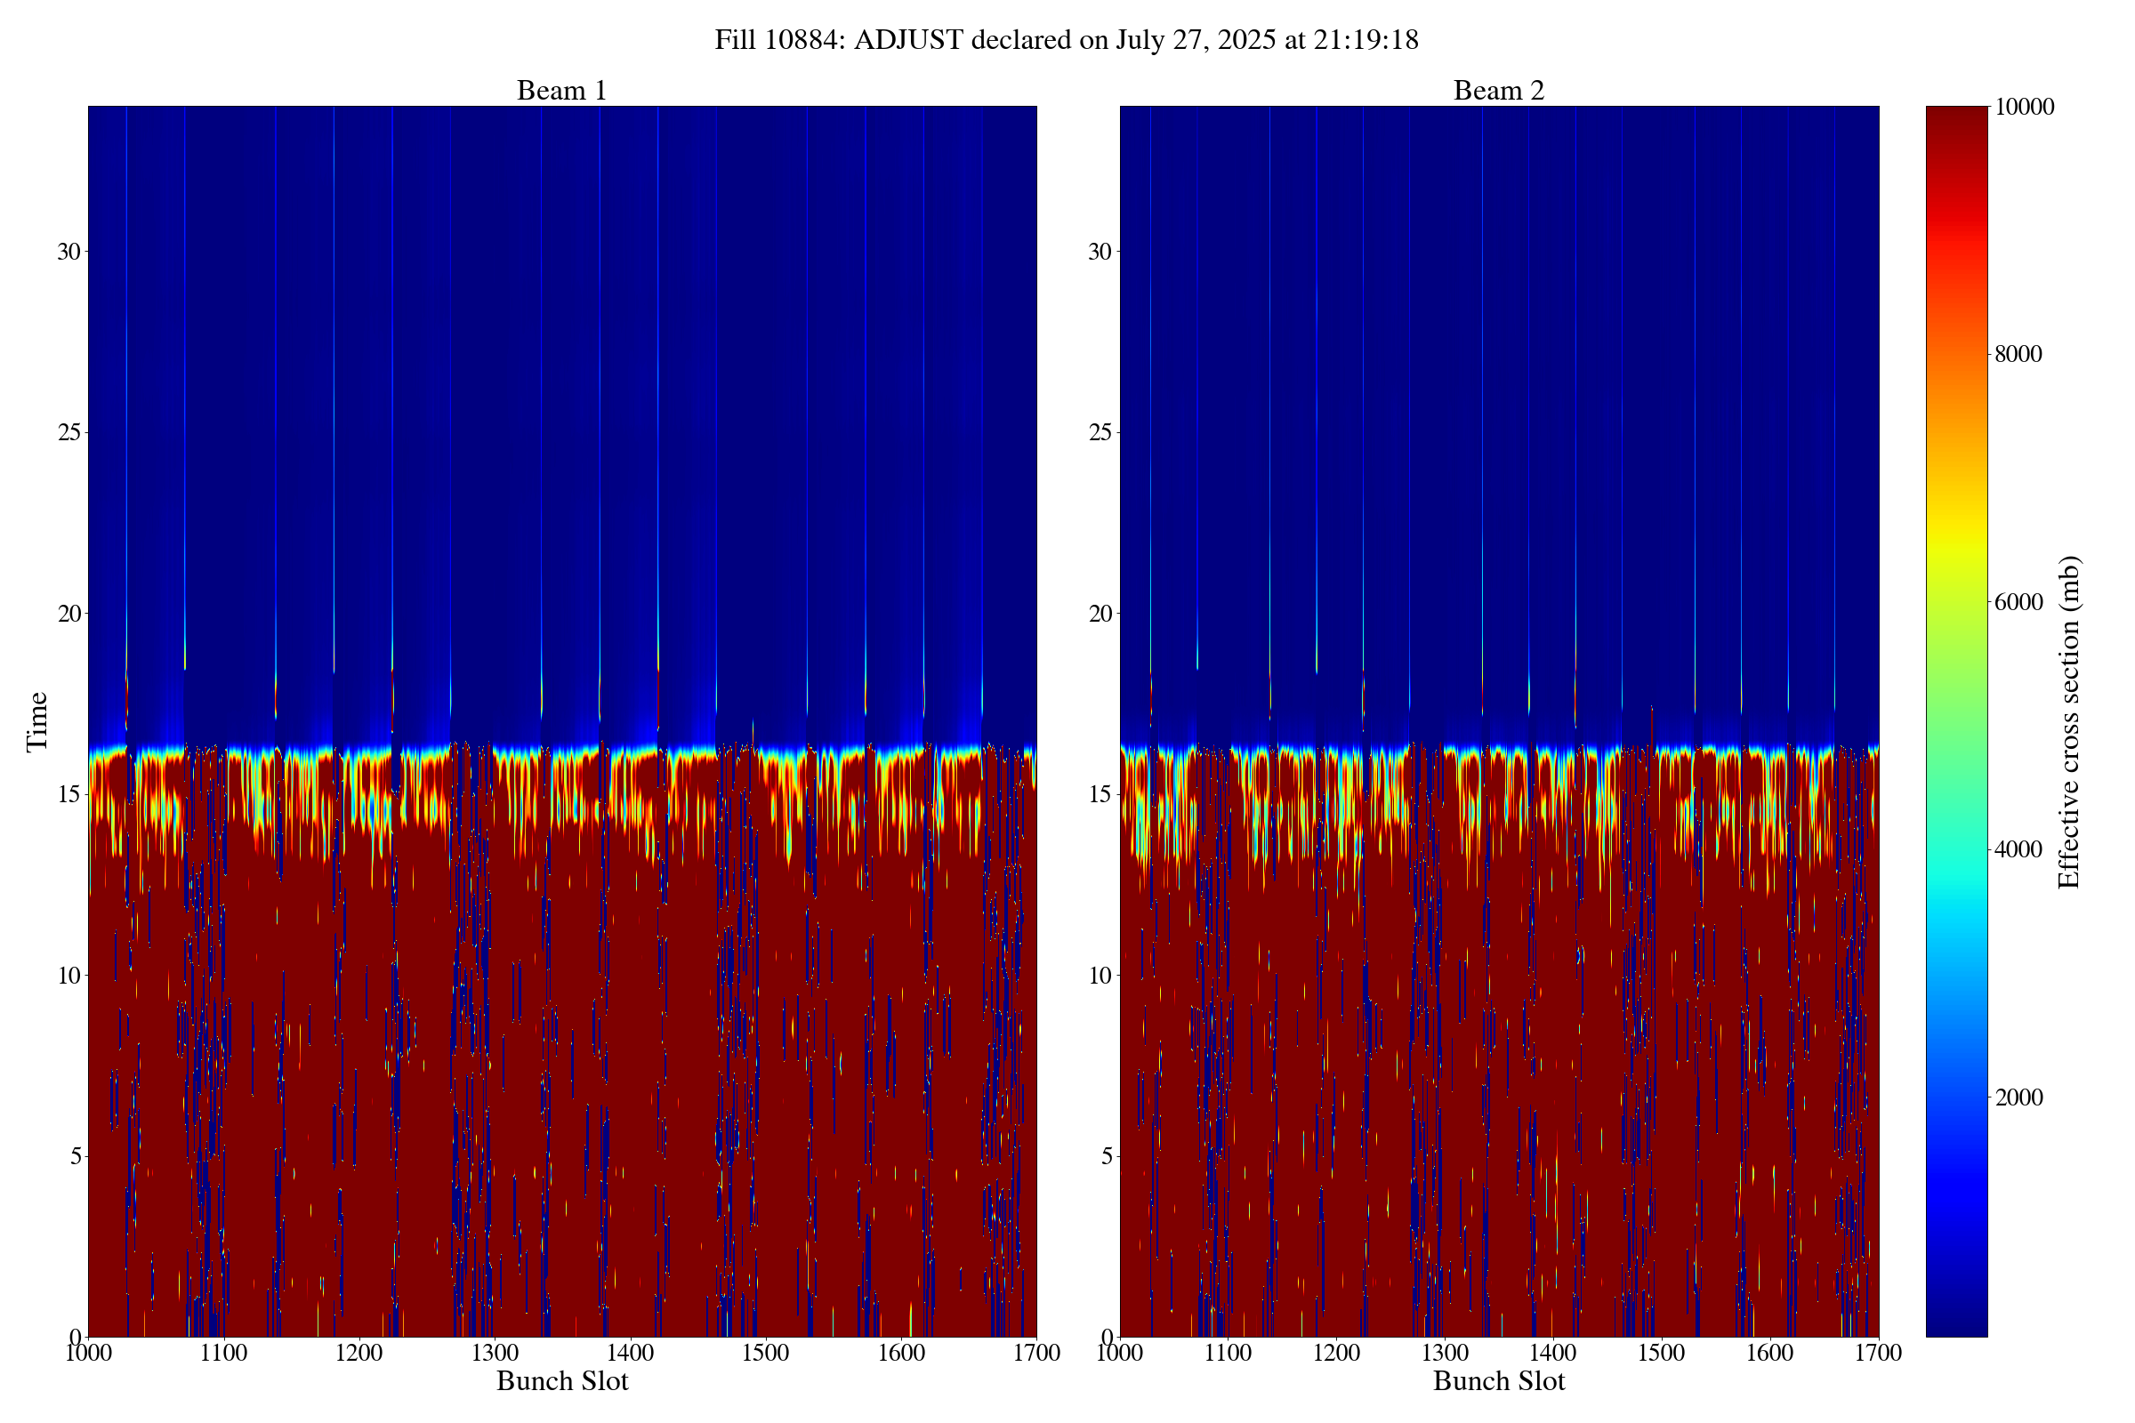Click the 2000 colorbar tick label
Screen dimensions: 2135x1423
tap(2018, 1097)
